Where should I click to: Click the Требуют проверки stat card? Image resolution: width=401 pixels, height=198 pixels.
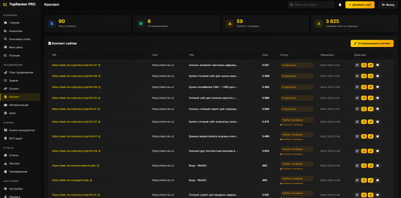[266, 23]
